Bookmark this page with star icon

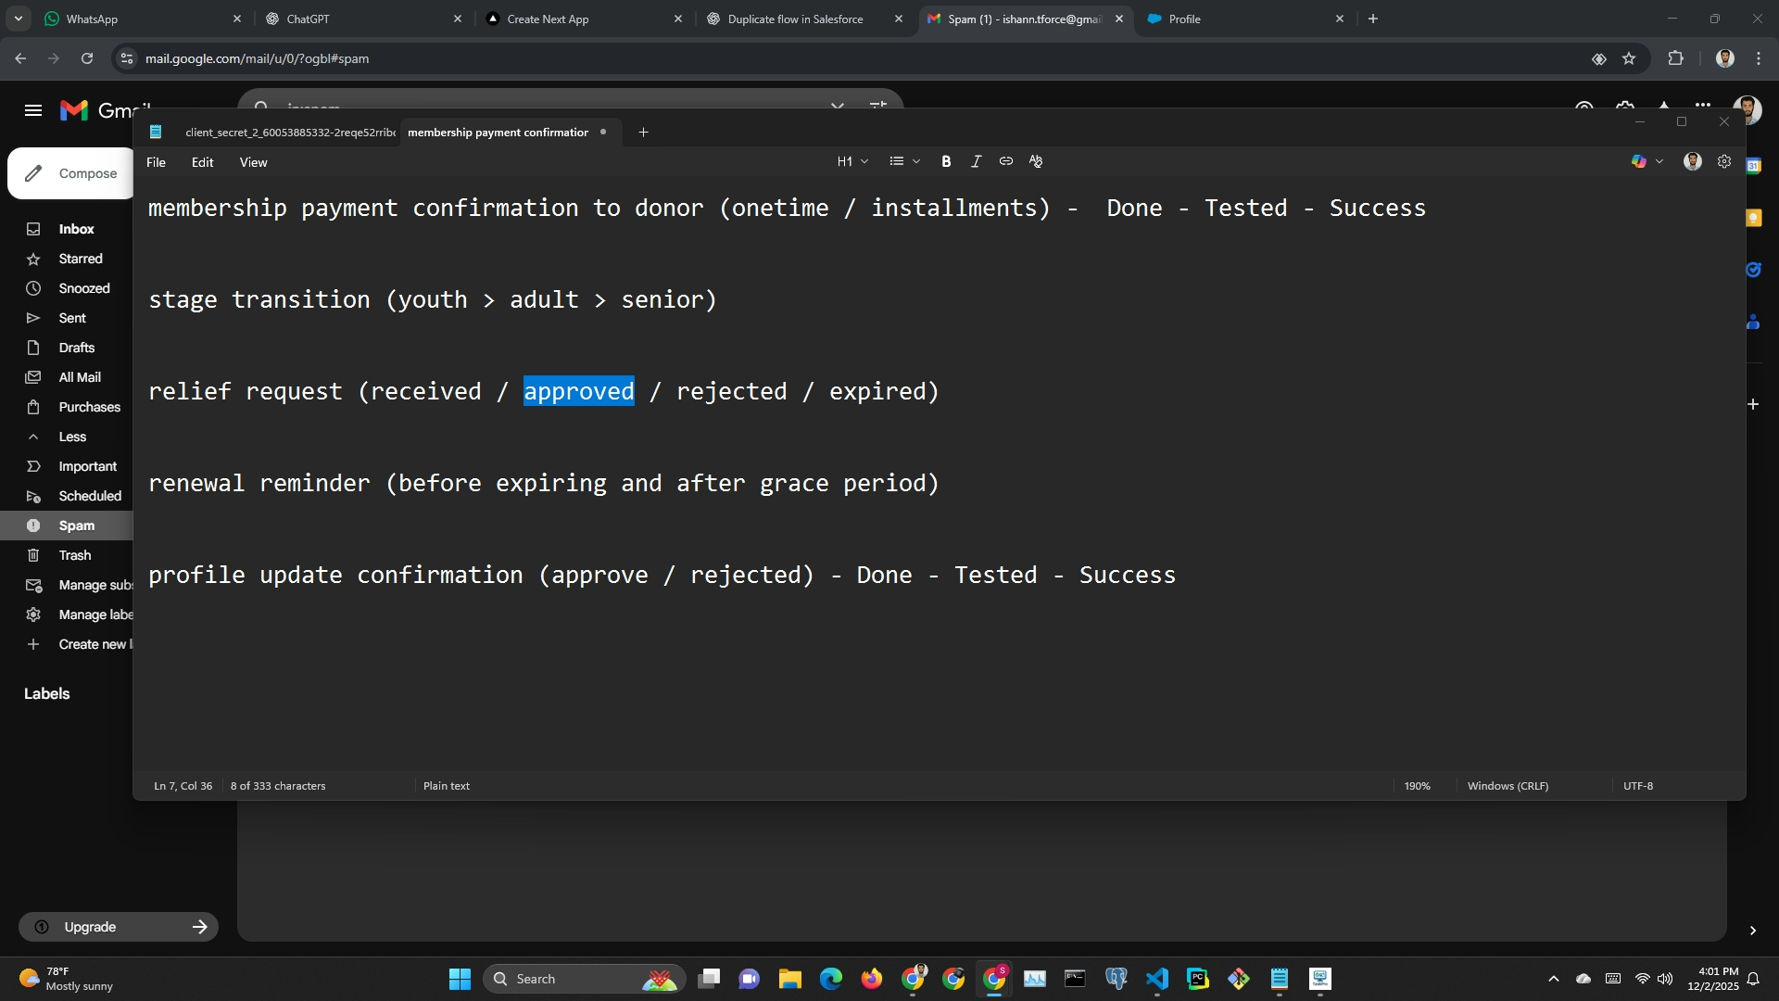tap(1629, 58)
